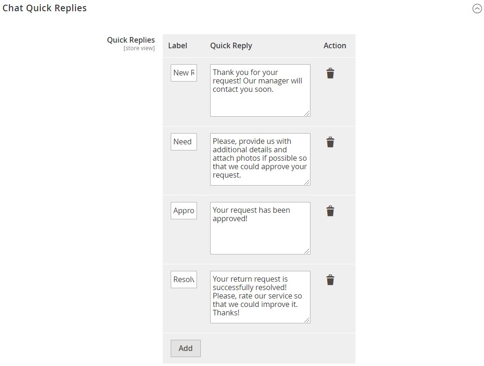Focus the 'New R' label field
Viewport: 484px width, 366px height.
tap(184, 73)
